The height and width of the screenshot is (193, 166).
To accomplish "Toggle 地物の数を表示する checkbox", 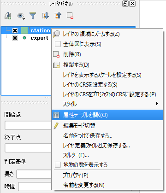I will coord(58,165).
